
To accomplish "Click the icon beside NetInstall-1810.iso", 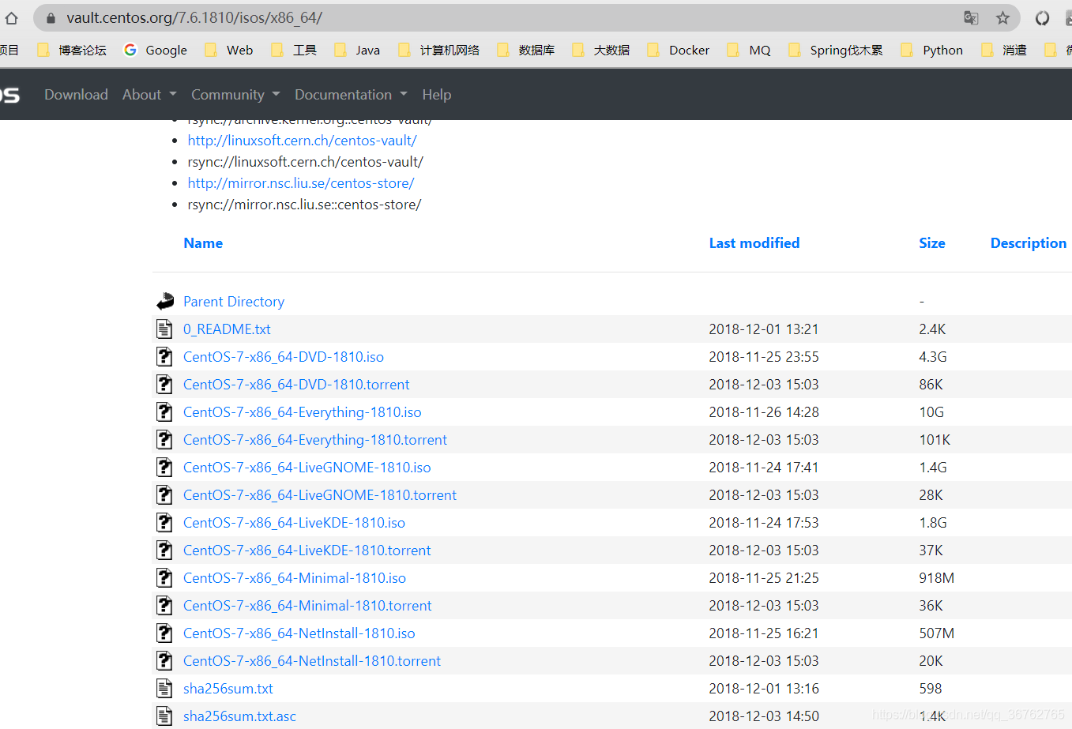I will point(164,633).
